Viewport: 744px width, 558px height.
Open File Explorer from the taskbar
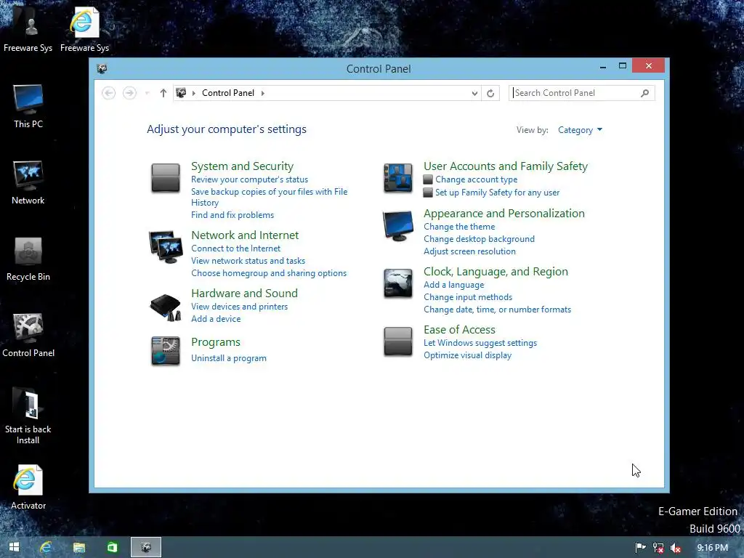78,547
